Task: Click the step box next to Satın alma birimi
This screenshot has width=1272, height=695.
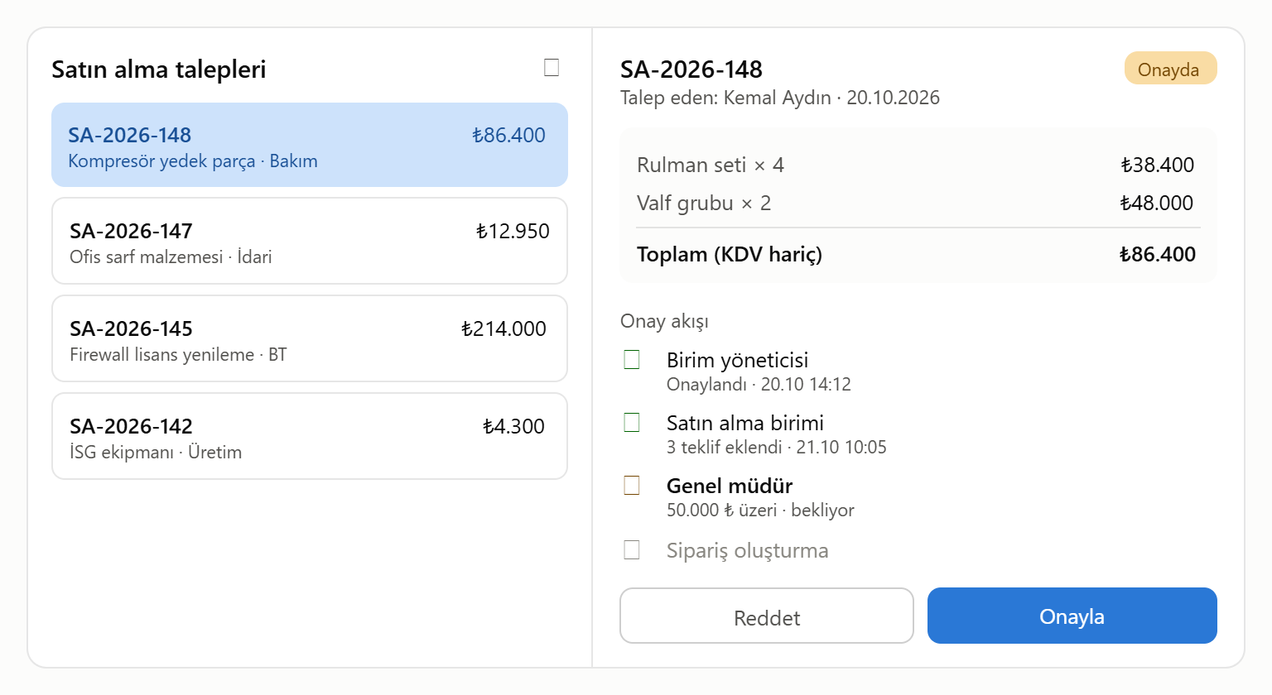Action: coord(632,422)
